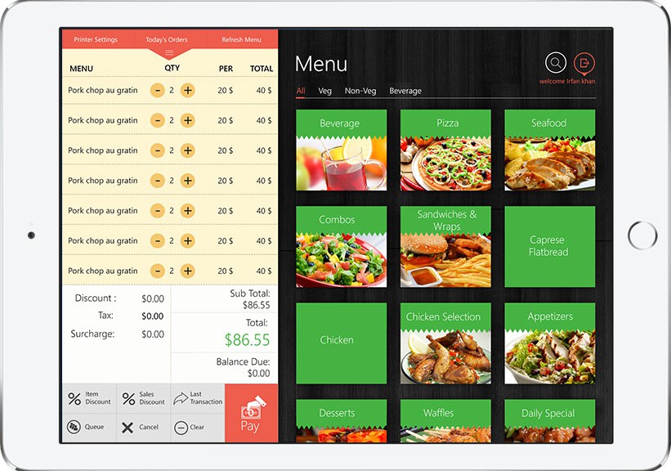Screen dimensions: 671x471
Task: Click the MENU column header
Action: [x=81, y=69]
